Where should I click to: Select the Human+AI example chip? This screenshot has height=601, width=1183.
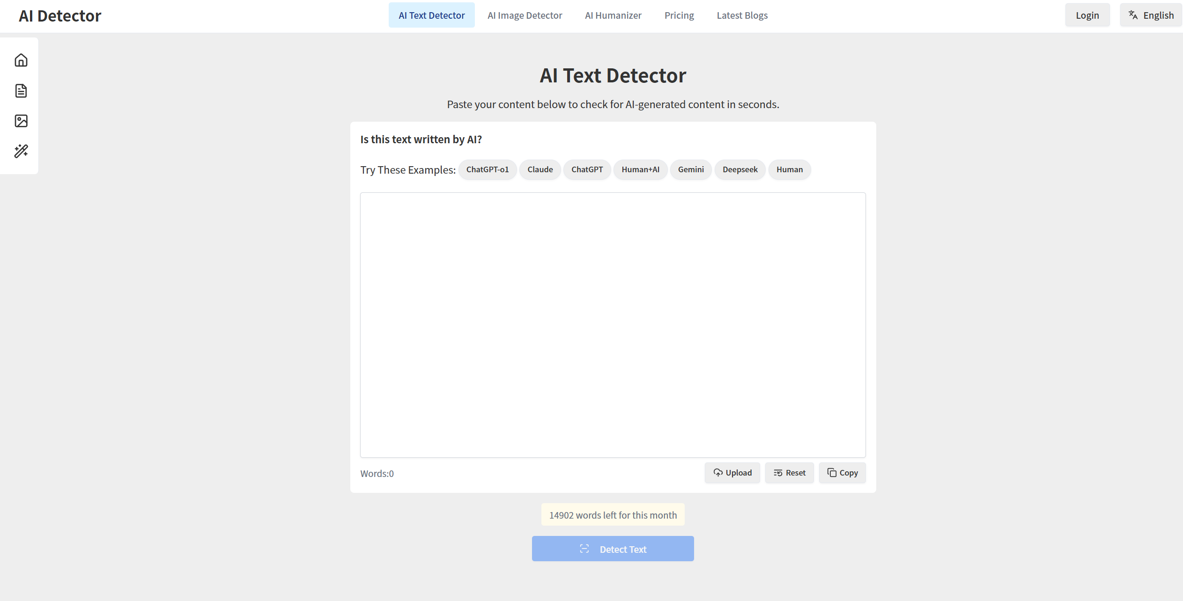640,169
